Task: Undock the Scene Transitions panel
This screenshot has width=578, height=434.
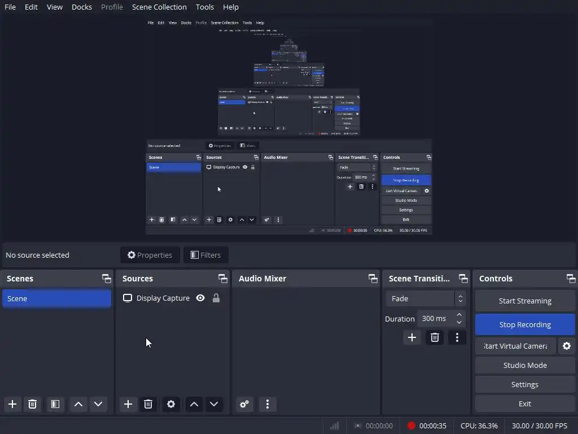Action: tap(463, 279)
